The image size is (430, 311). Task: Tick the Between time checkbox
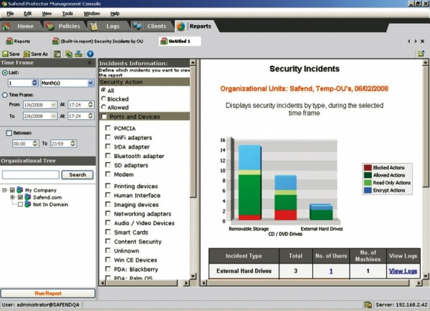[x=9, y=132]
